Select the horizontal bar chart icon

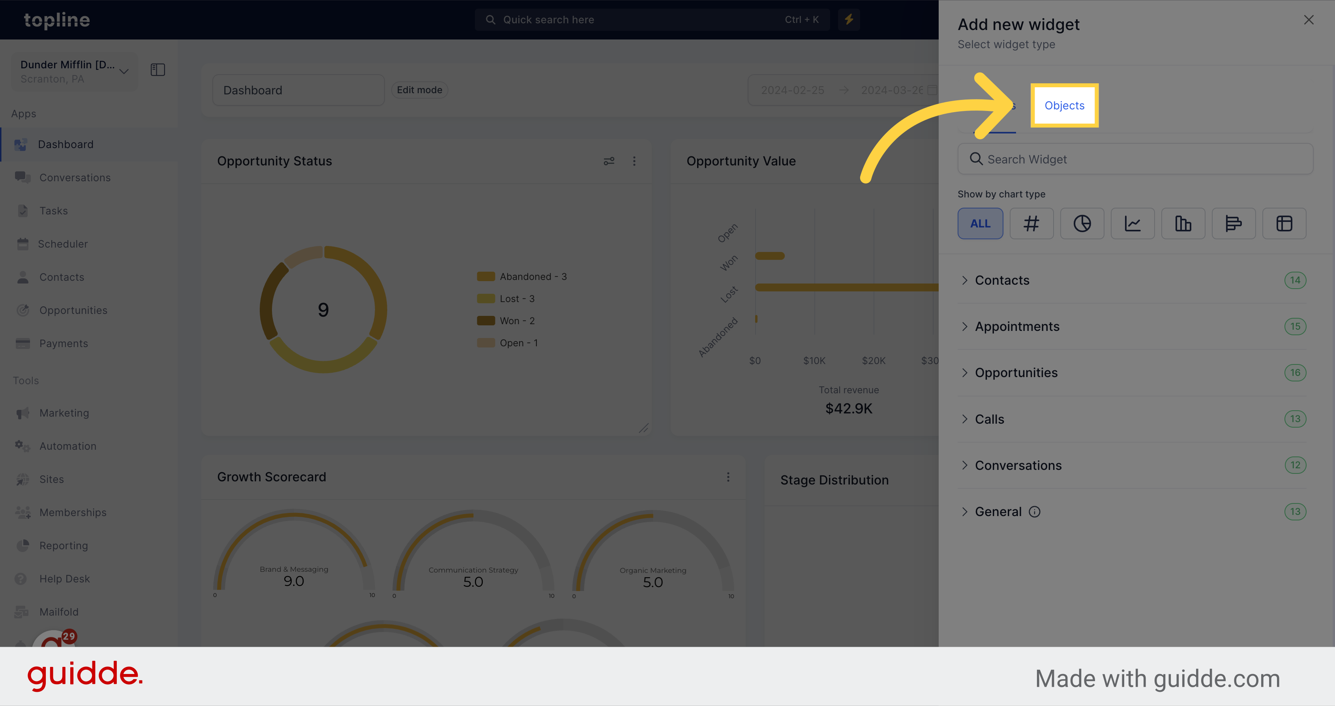click(x=1234, y=223)
